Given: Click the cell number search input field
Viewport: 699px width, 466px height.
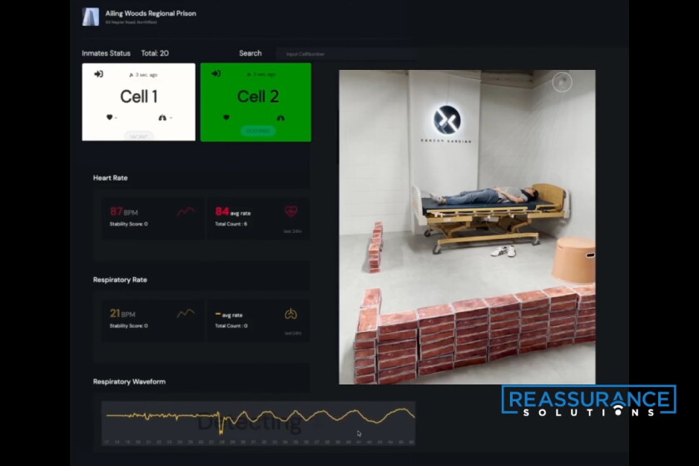Looking at the screenshot, I should tap(346, 54).
